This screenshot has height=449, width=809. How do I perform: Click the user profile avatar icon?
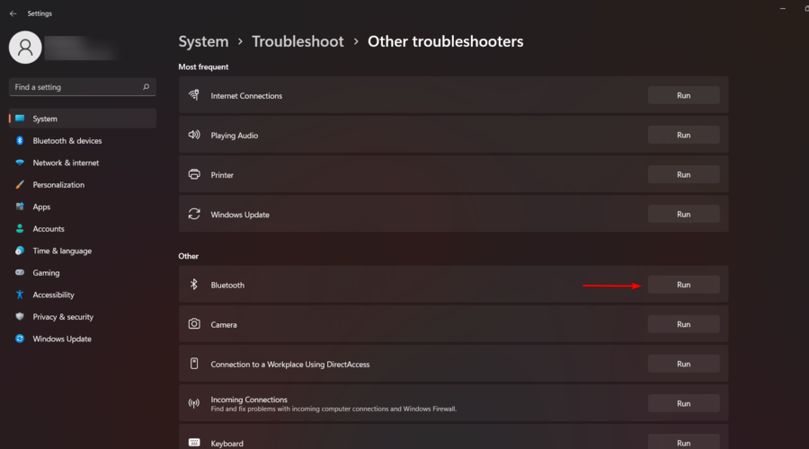(25, 48)
